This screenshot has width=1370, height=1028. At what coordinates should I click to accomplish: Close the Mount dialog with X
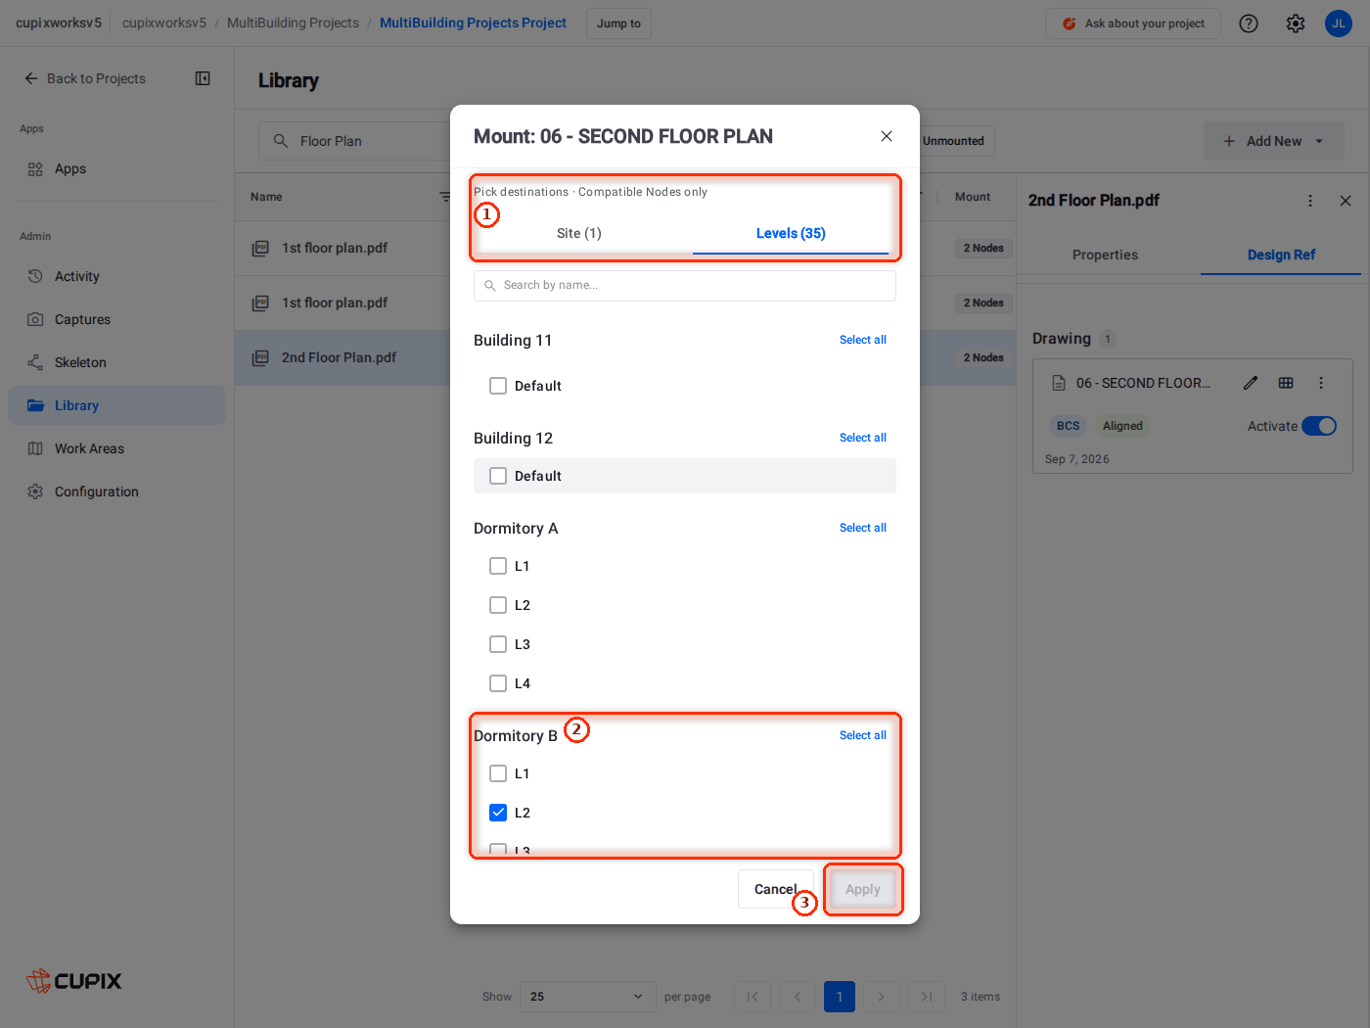pyautogui.click(x=887, y=136)
